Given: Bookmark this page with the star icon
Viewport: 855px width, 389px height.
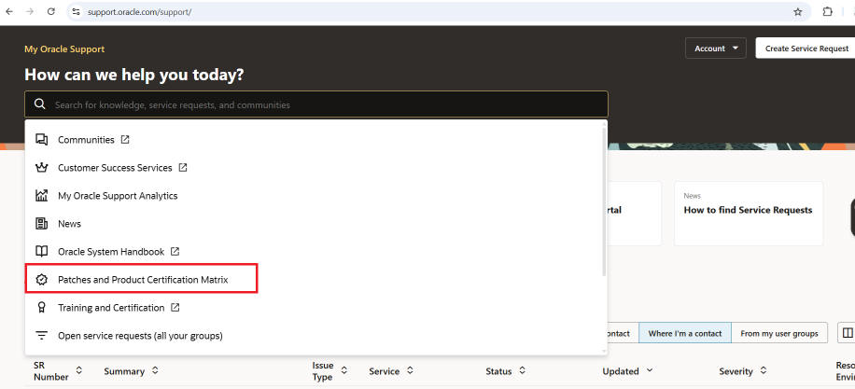Looking at the screenshot, I should pos(798,11).
